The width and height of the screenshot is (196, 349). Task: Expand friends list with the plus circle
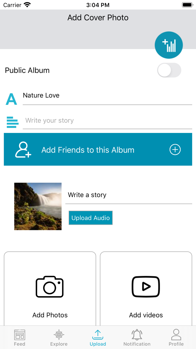175,150
